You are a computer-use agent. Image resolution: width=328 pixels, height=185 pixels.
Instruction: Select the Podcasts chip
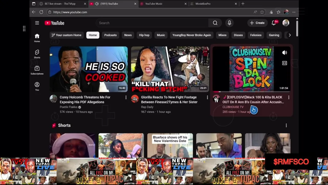coord(110,35)
